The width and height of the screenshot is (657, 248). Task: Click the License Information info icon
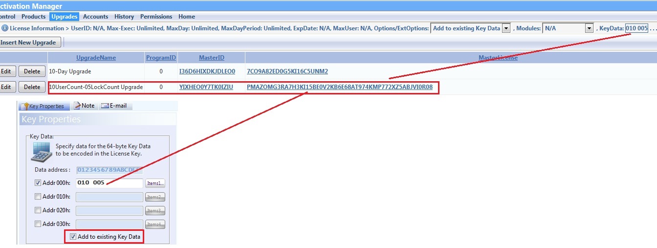point(4,28)
